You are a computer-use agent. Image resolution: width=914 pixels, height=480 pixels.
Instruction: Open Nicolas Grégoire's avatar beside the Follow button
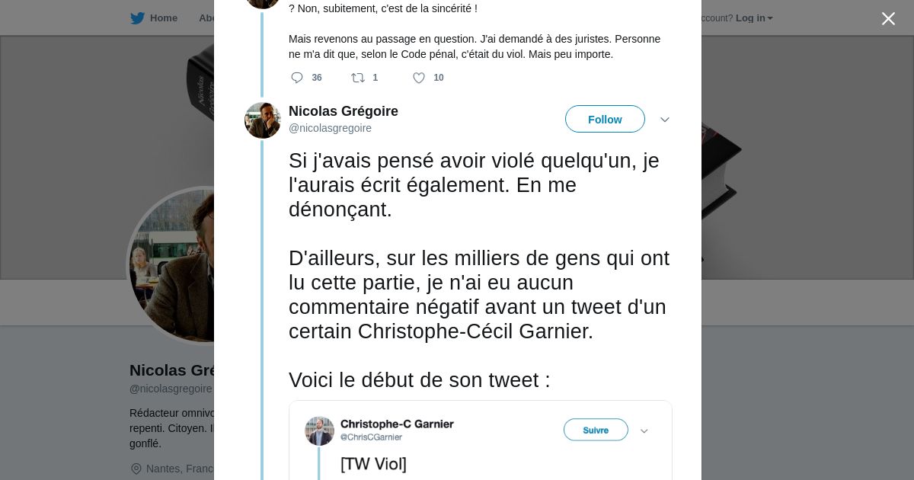click(x=263, y=120)
